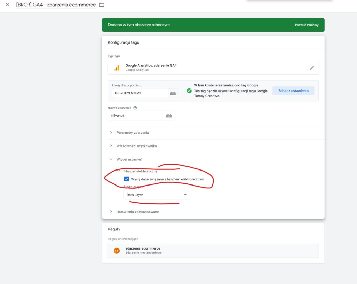Click the Zobacz ustawienia button
357x284 pixels.
[x=293, y=91]
